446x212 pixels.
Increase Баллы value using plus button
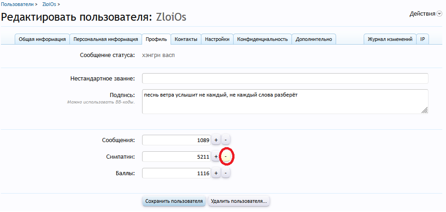216,173
